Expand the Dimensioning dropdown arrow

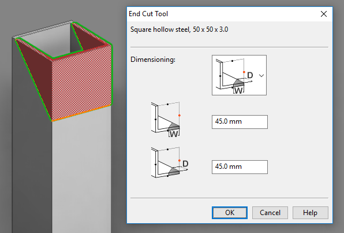[261, 76]
